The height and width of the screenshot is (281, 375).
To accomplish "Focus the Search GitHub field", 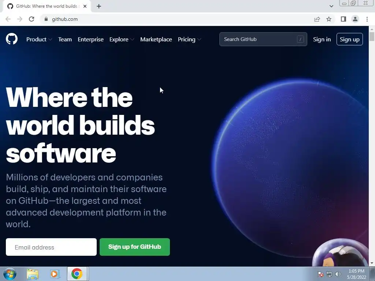I will point(263,39).
